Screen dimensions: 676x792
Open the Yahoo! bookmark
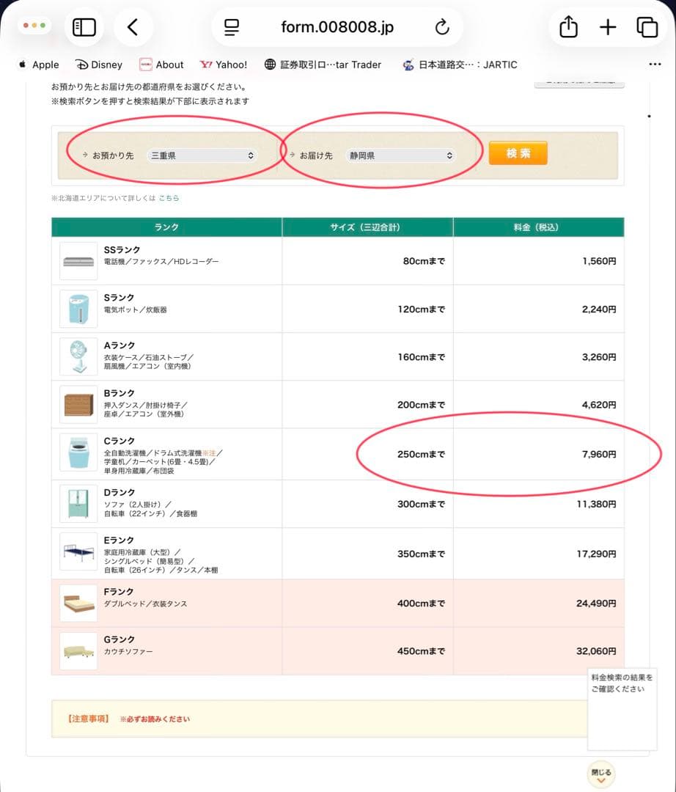(x=224, y=65)
